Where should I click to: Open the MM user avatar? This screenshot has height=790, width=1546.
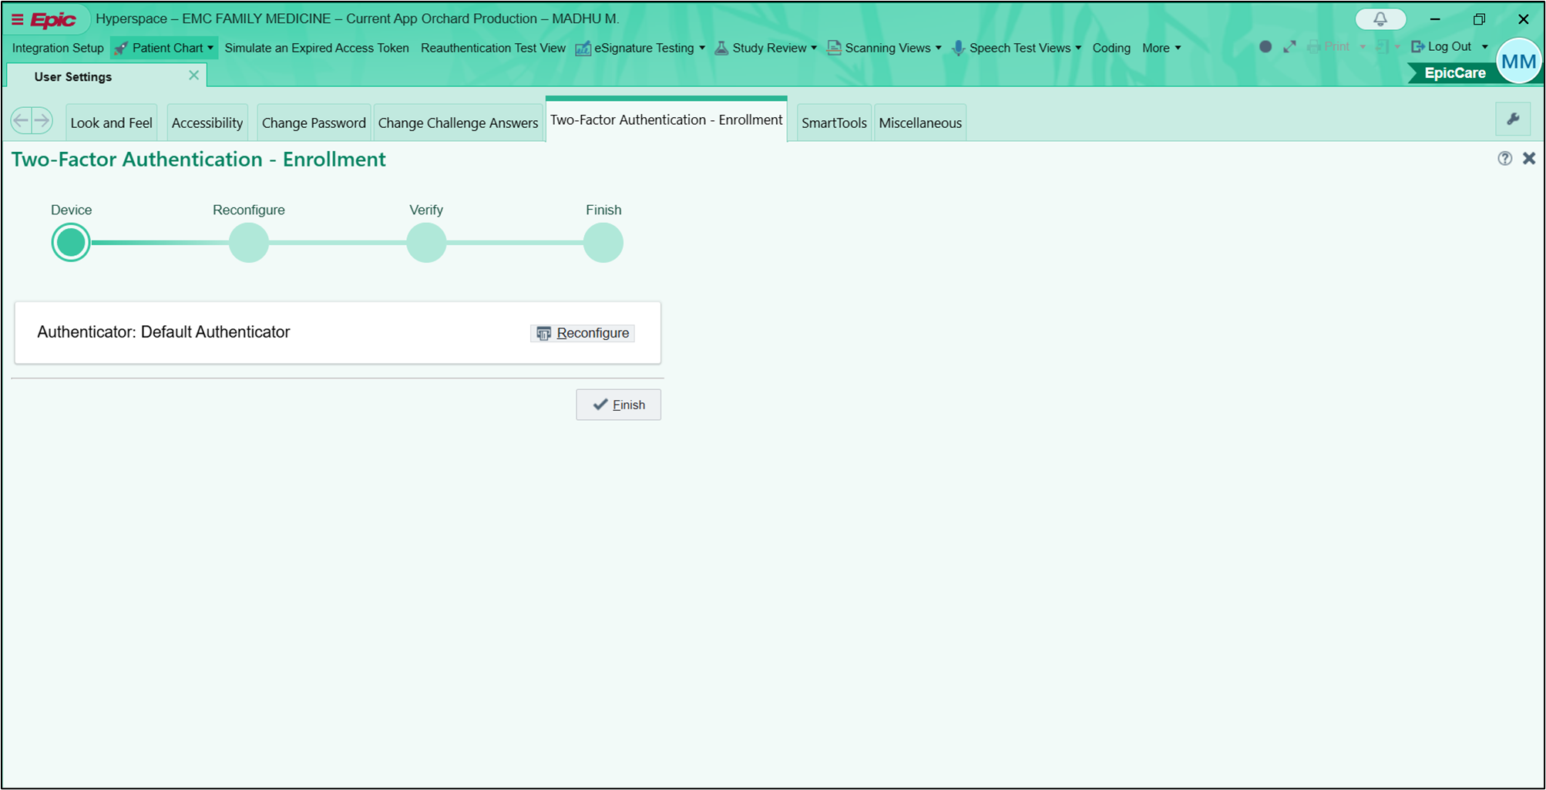1518,62
